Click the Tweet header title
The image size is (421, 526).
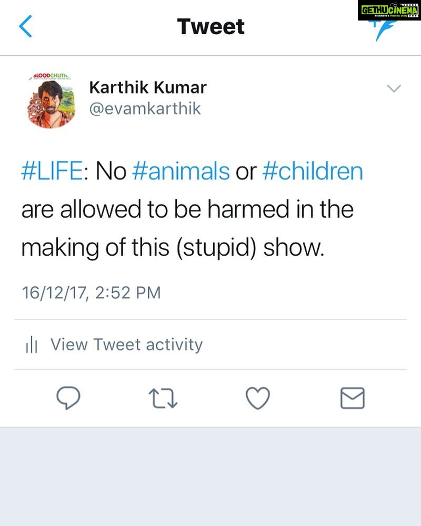[x=211, y=26]
